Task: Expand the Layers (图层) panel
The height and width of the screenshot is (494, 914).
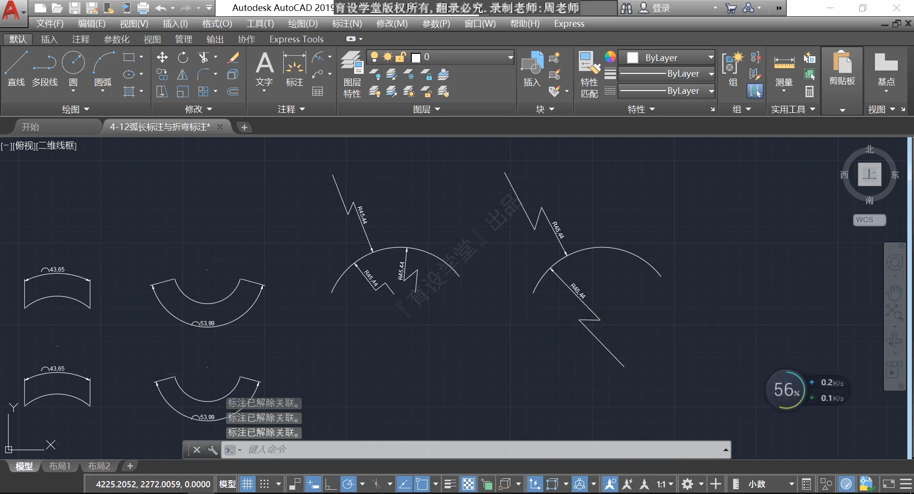Action: 427,109
